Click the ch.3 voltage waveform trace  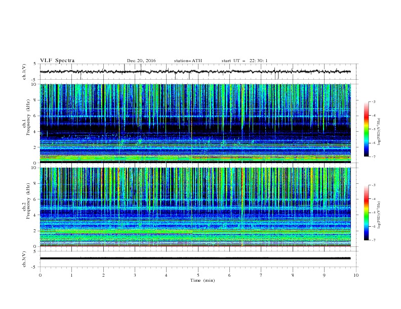tap(195, 259)
